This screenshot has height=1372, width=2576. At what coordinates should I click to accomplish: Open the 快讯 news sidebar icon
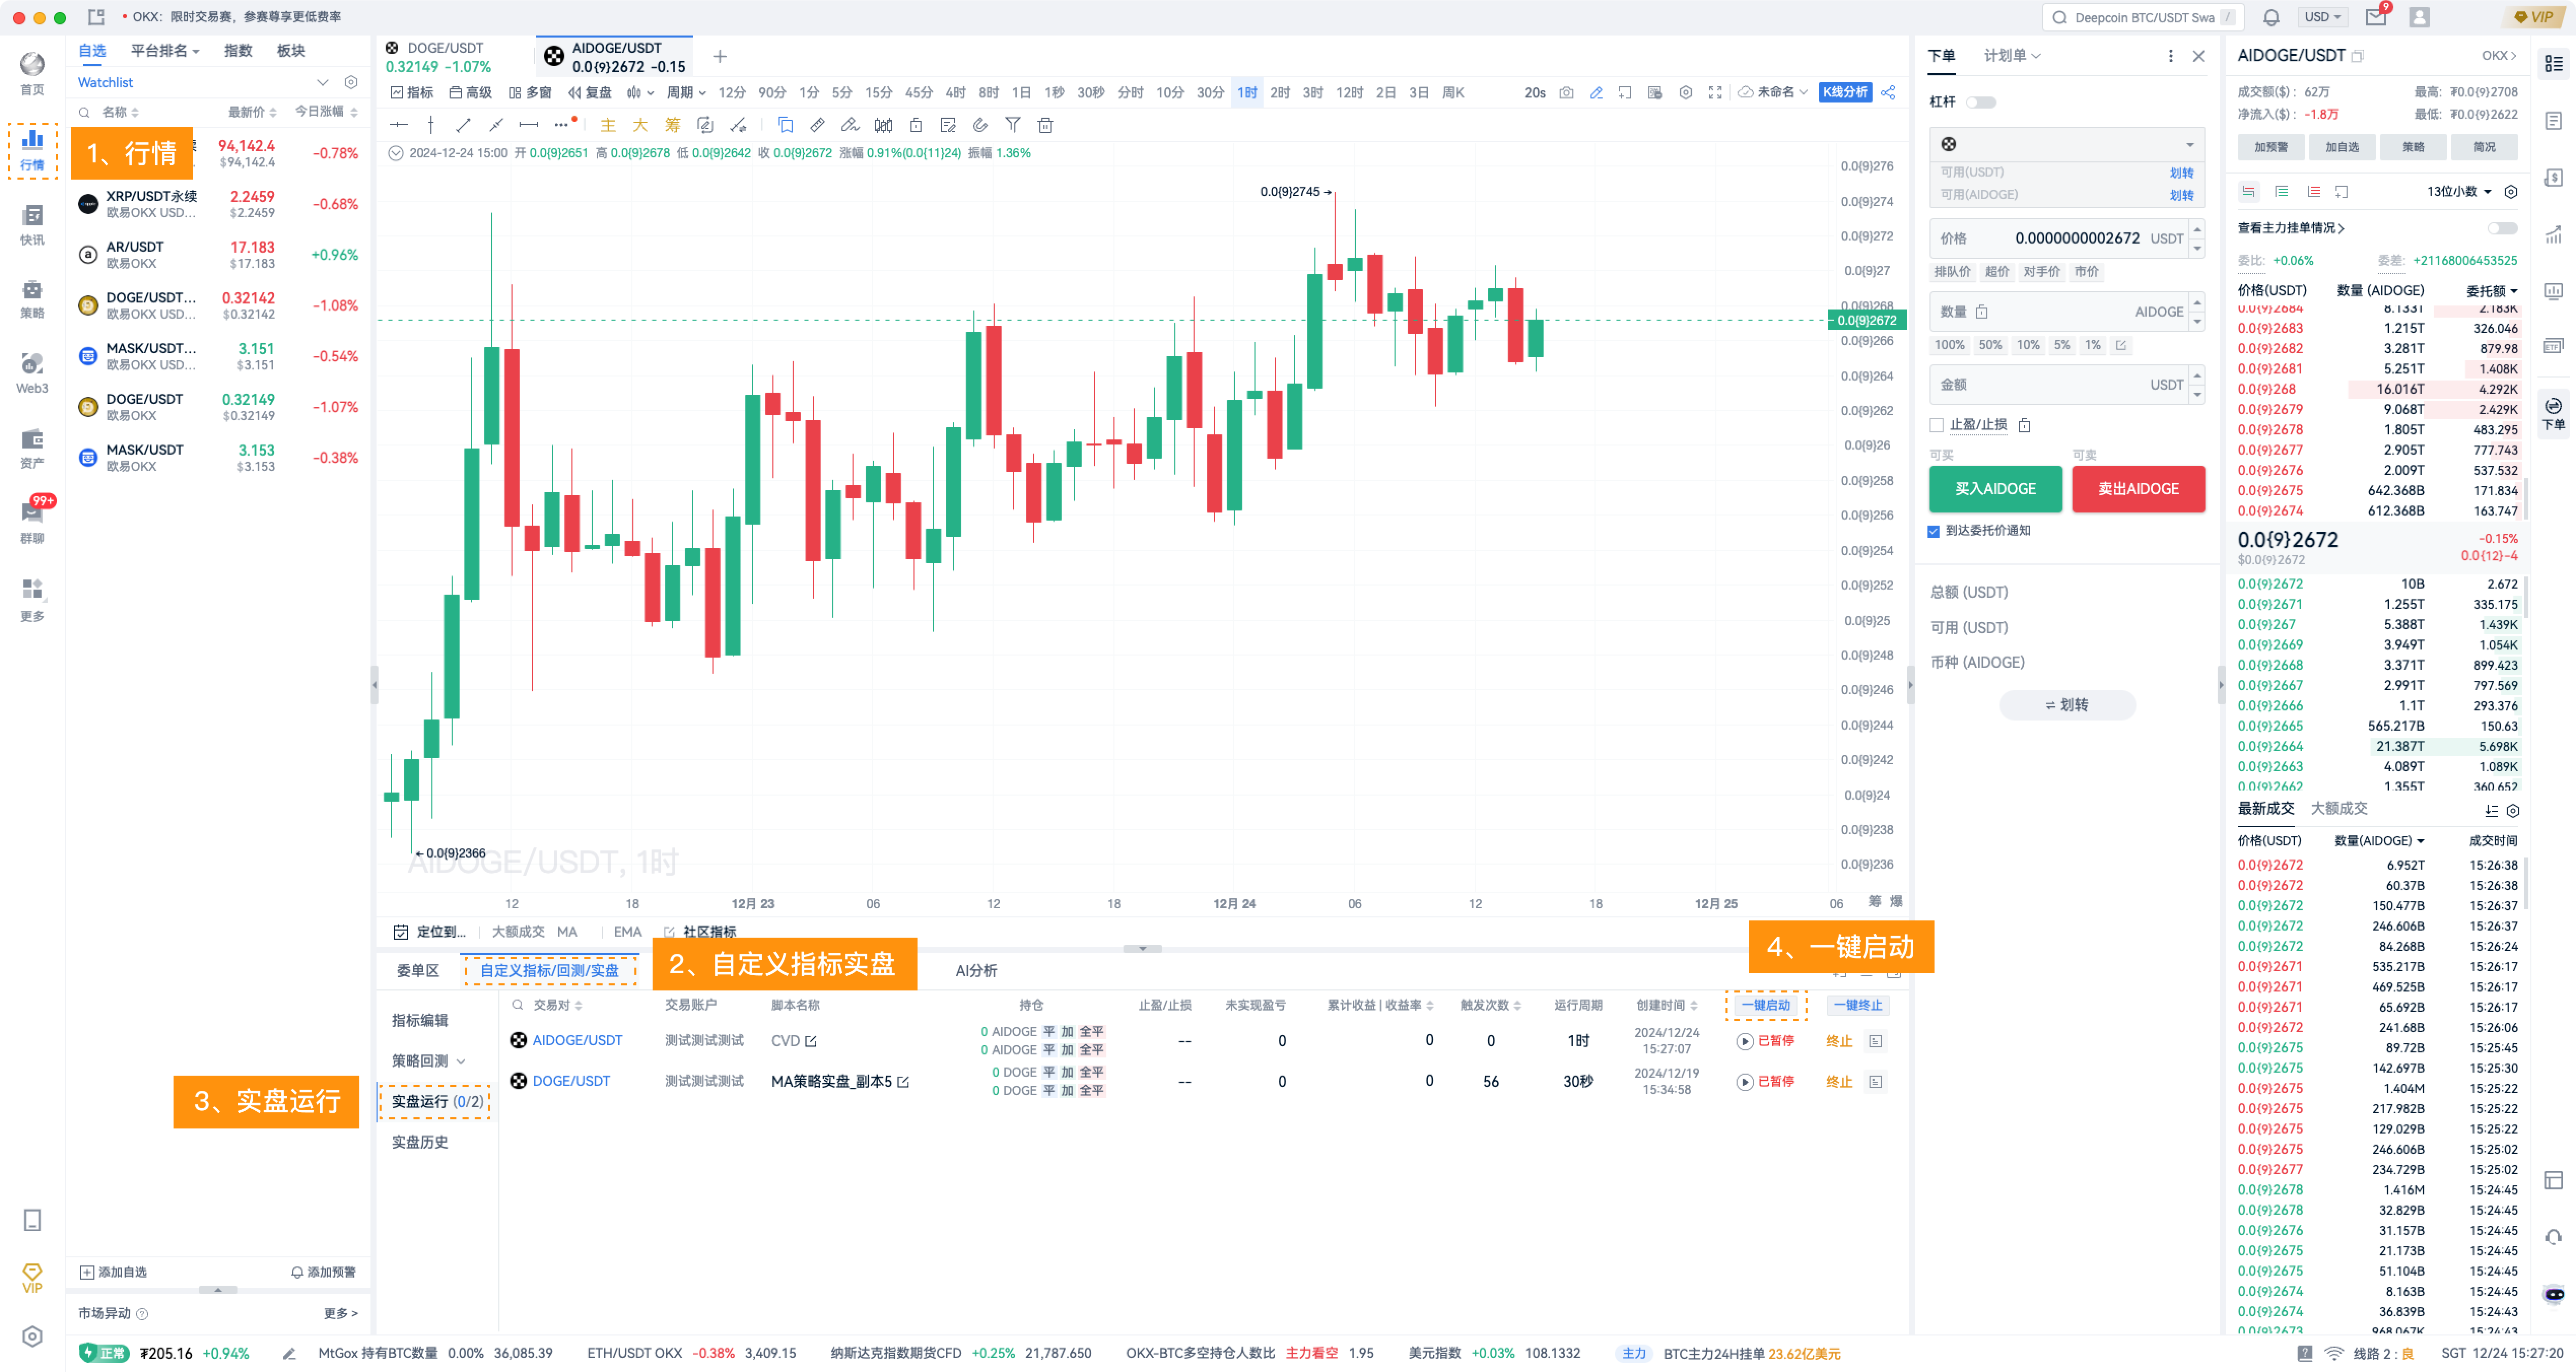click(x=32, y=224)
